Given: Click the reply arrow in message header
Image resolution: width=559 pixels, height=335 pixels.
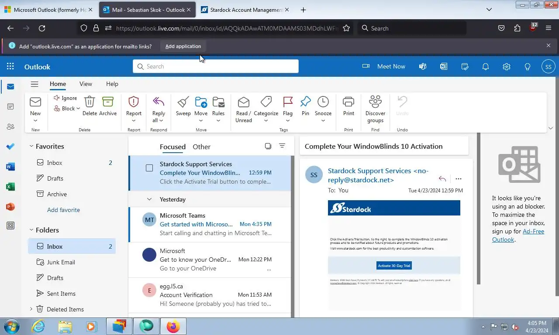Looking at the screenshot, I should tap(442, 178).
